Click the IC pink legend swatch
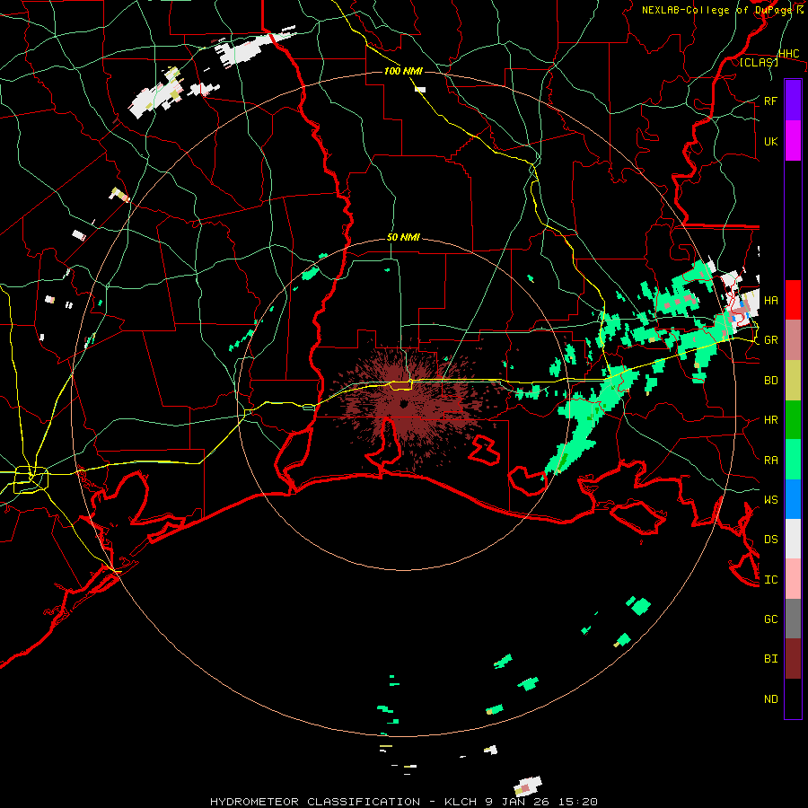 point(793,579)
